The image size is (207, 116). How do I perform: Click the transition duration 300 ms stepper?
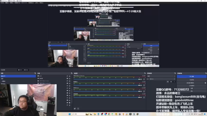click(175, 79)
